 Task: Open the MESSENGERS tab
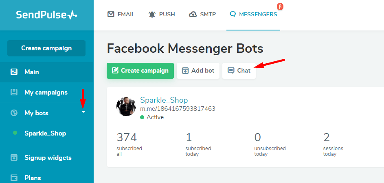pos(253,14)
